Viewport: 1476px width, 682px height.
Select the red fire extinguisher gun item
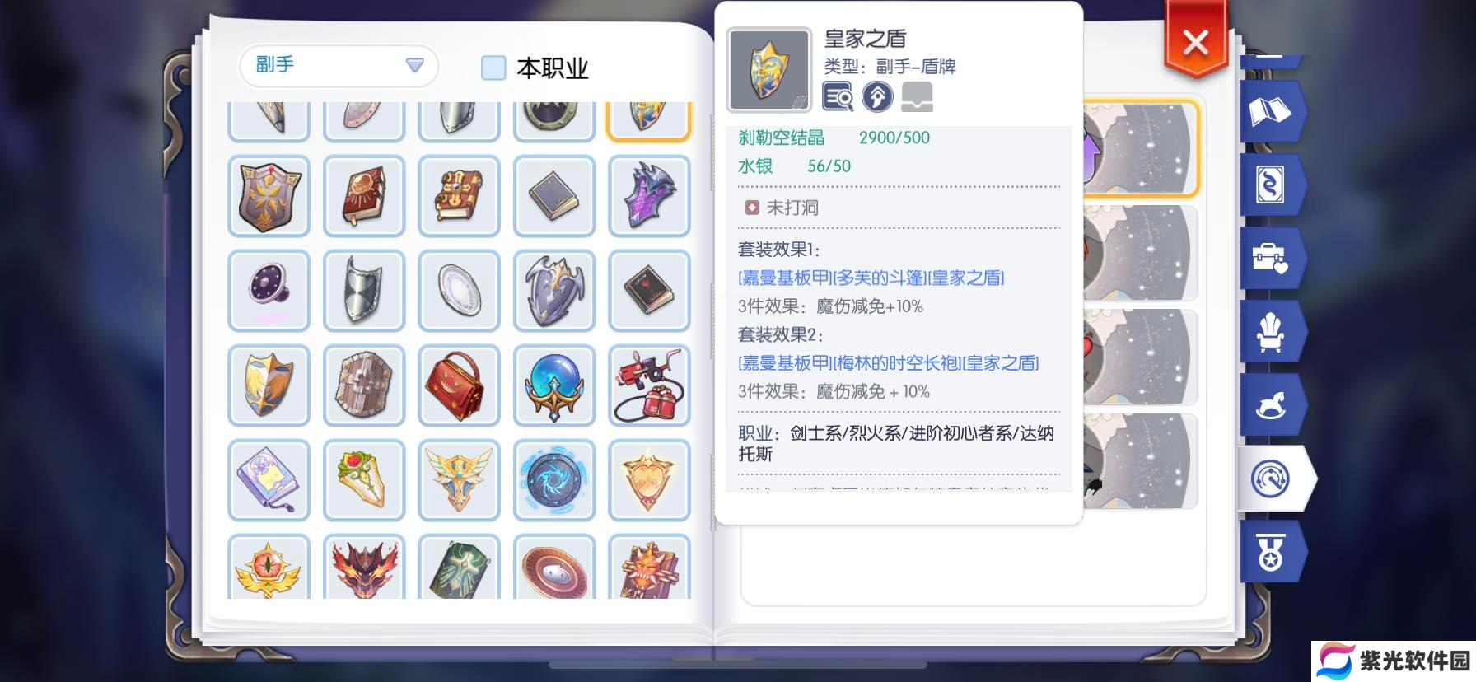649,385
